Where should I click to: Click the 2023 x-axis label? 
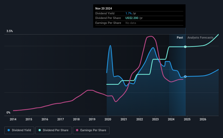[155, 119]
